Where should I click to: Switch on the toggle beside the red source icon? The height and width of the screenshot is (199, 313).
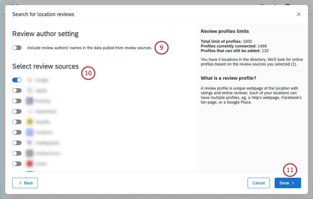pos(17,164)
